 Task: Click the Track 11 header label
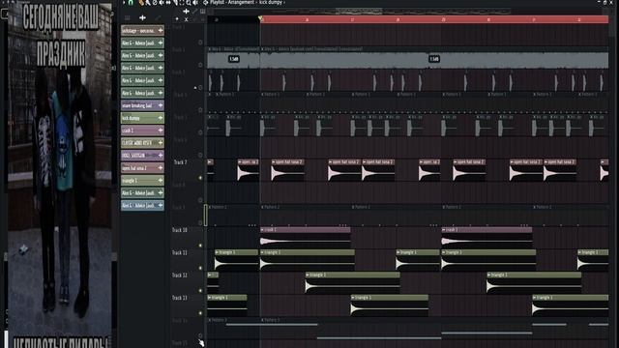click(x=180, y=252)
